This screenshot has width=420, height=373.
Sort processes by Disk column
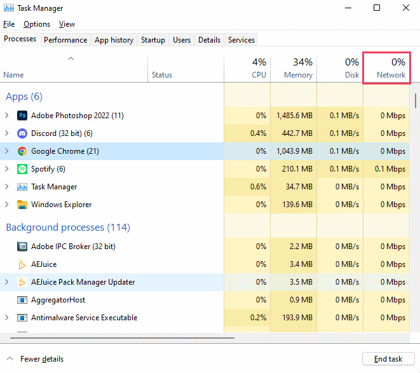point(340,69)
